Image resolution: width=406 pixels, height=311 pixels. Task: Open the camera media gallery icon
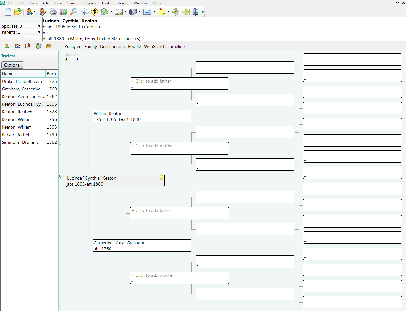(133, 12)
